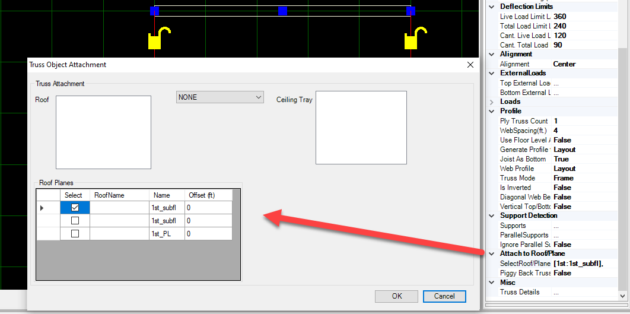The width and height of the screenshot is (630, 314).
Task: Select the middle blue grip handle
Action: 282,11
